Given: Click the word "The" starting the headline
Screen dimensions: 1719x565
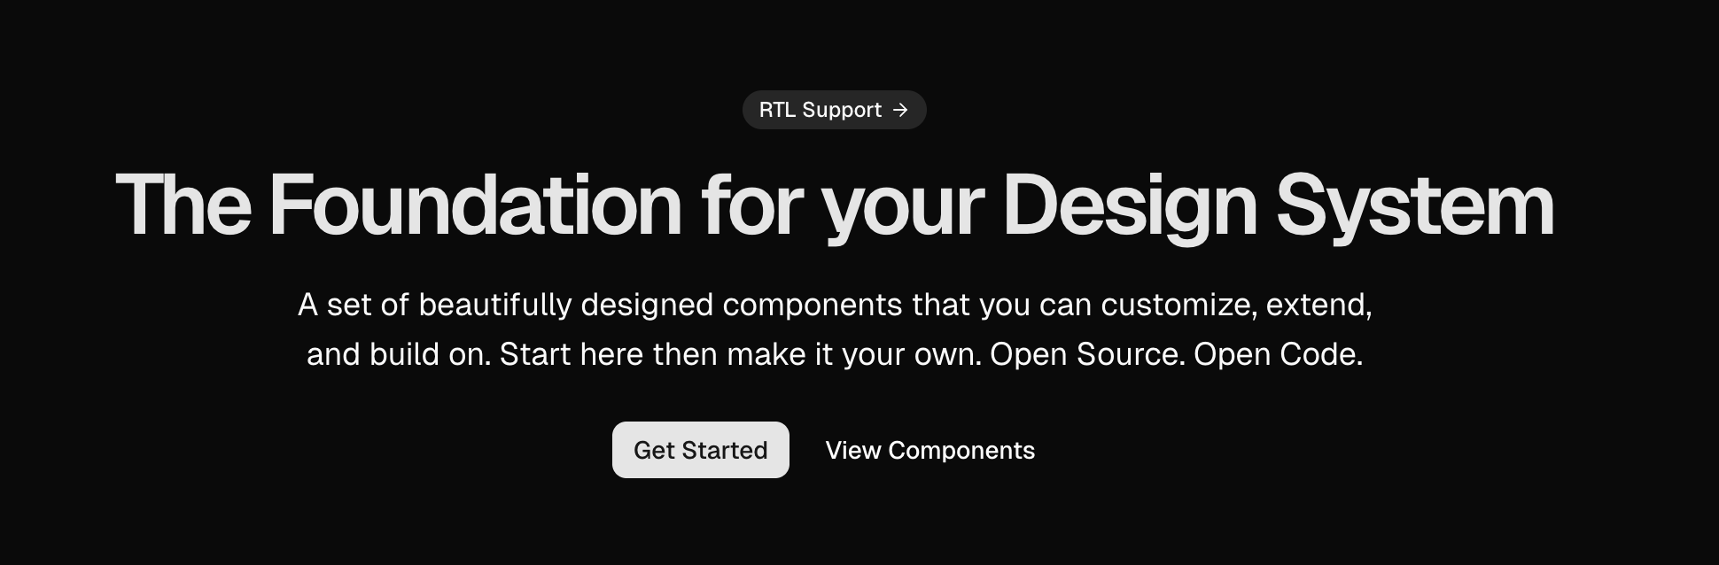Looking at the screenshot, I should pyautogui.click(x=183, y=205).
